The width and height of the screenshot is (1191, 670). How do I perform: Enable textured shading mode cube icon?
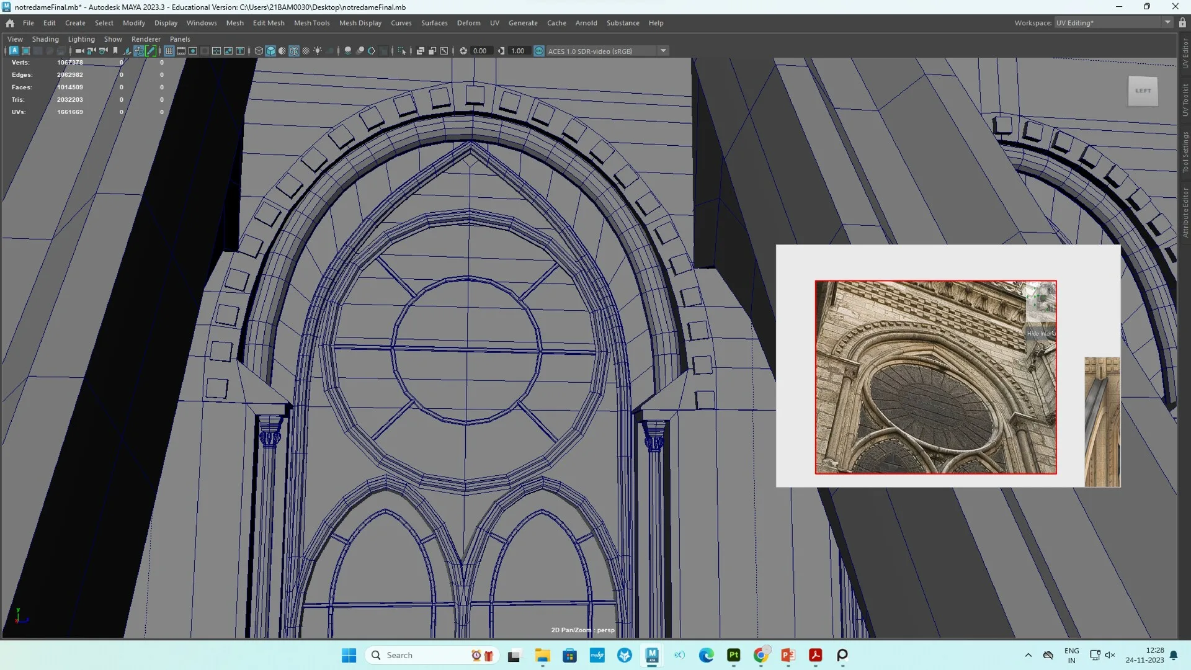pyautogui.click(x=294, y=51)
